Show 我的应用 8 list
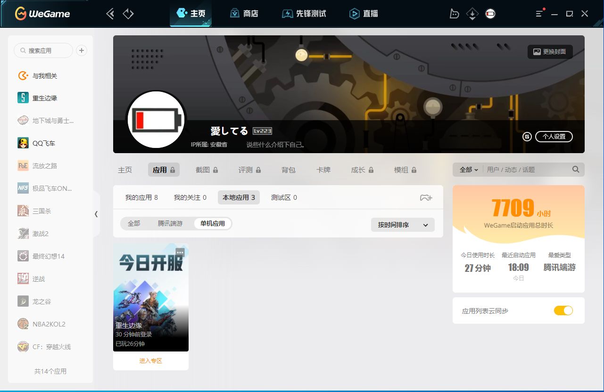 [x=141, y=197]
